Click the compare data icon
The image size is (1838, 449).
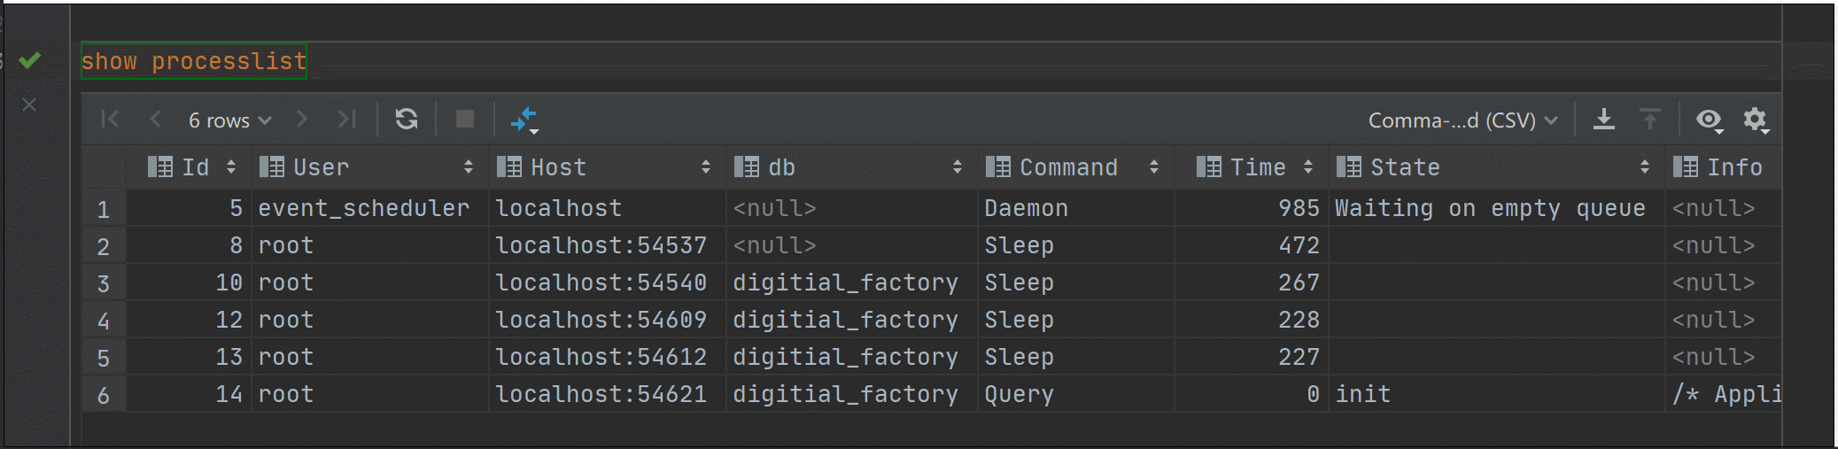(x=525, y=120)
